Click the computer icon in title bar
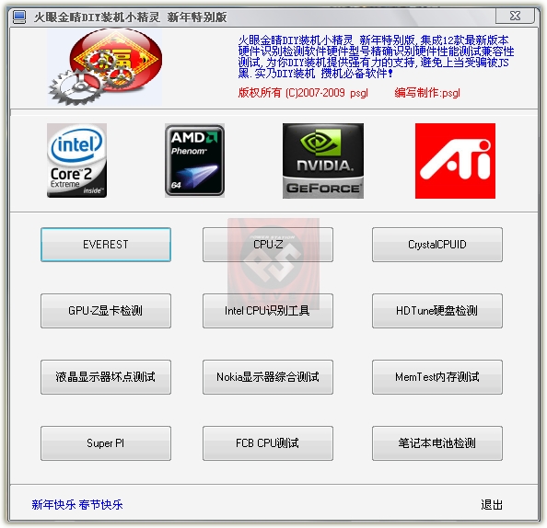This screenshot has width=547, height=528. click(x=19, y=17)
